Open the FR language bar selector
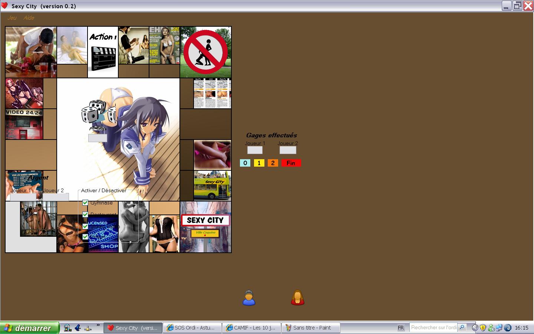This screenshot has width=534, height=334. (400, 328)
